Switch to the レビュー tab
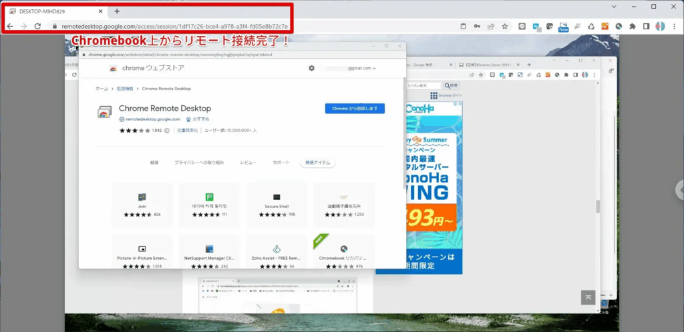This screenshot has height=332, width=684. point(248,163)
